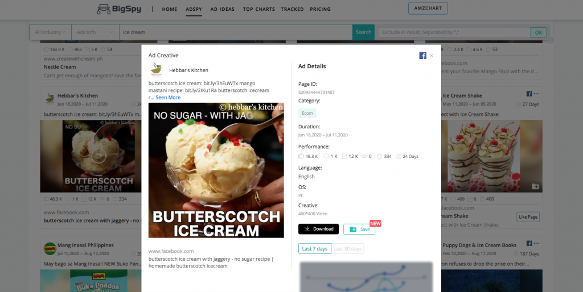Select the Last 7 days toggle
This screenshot has width=583, height=292.
tap(314, 249)
